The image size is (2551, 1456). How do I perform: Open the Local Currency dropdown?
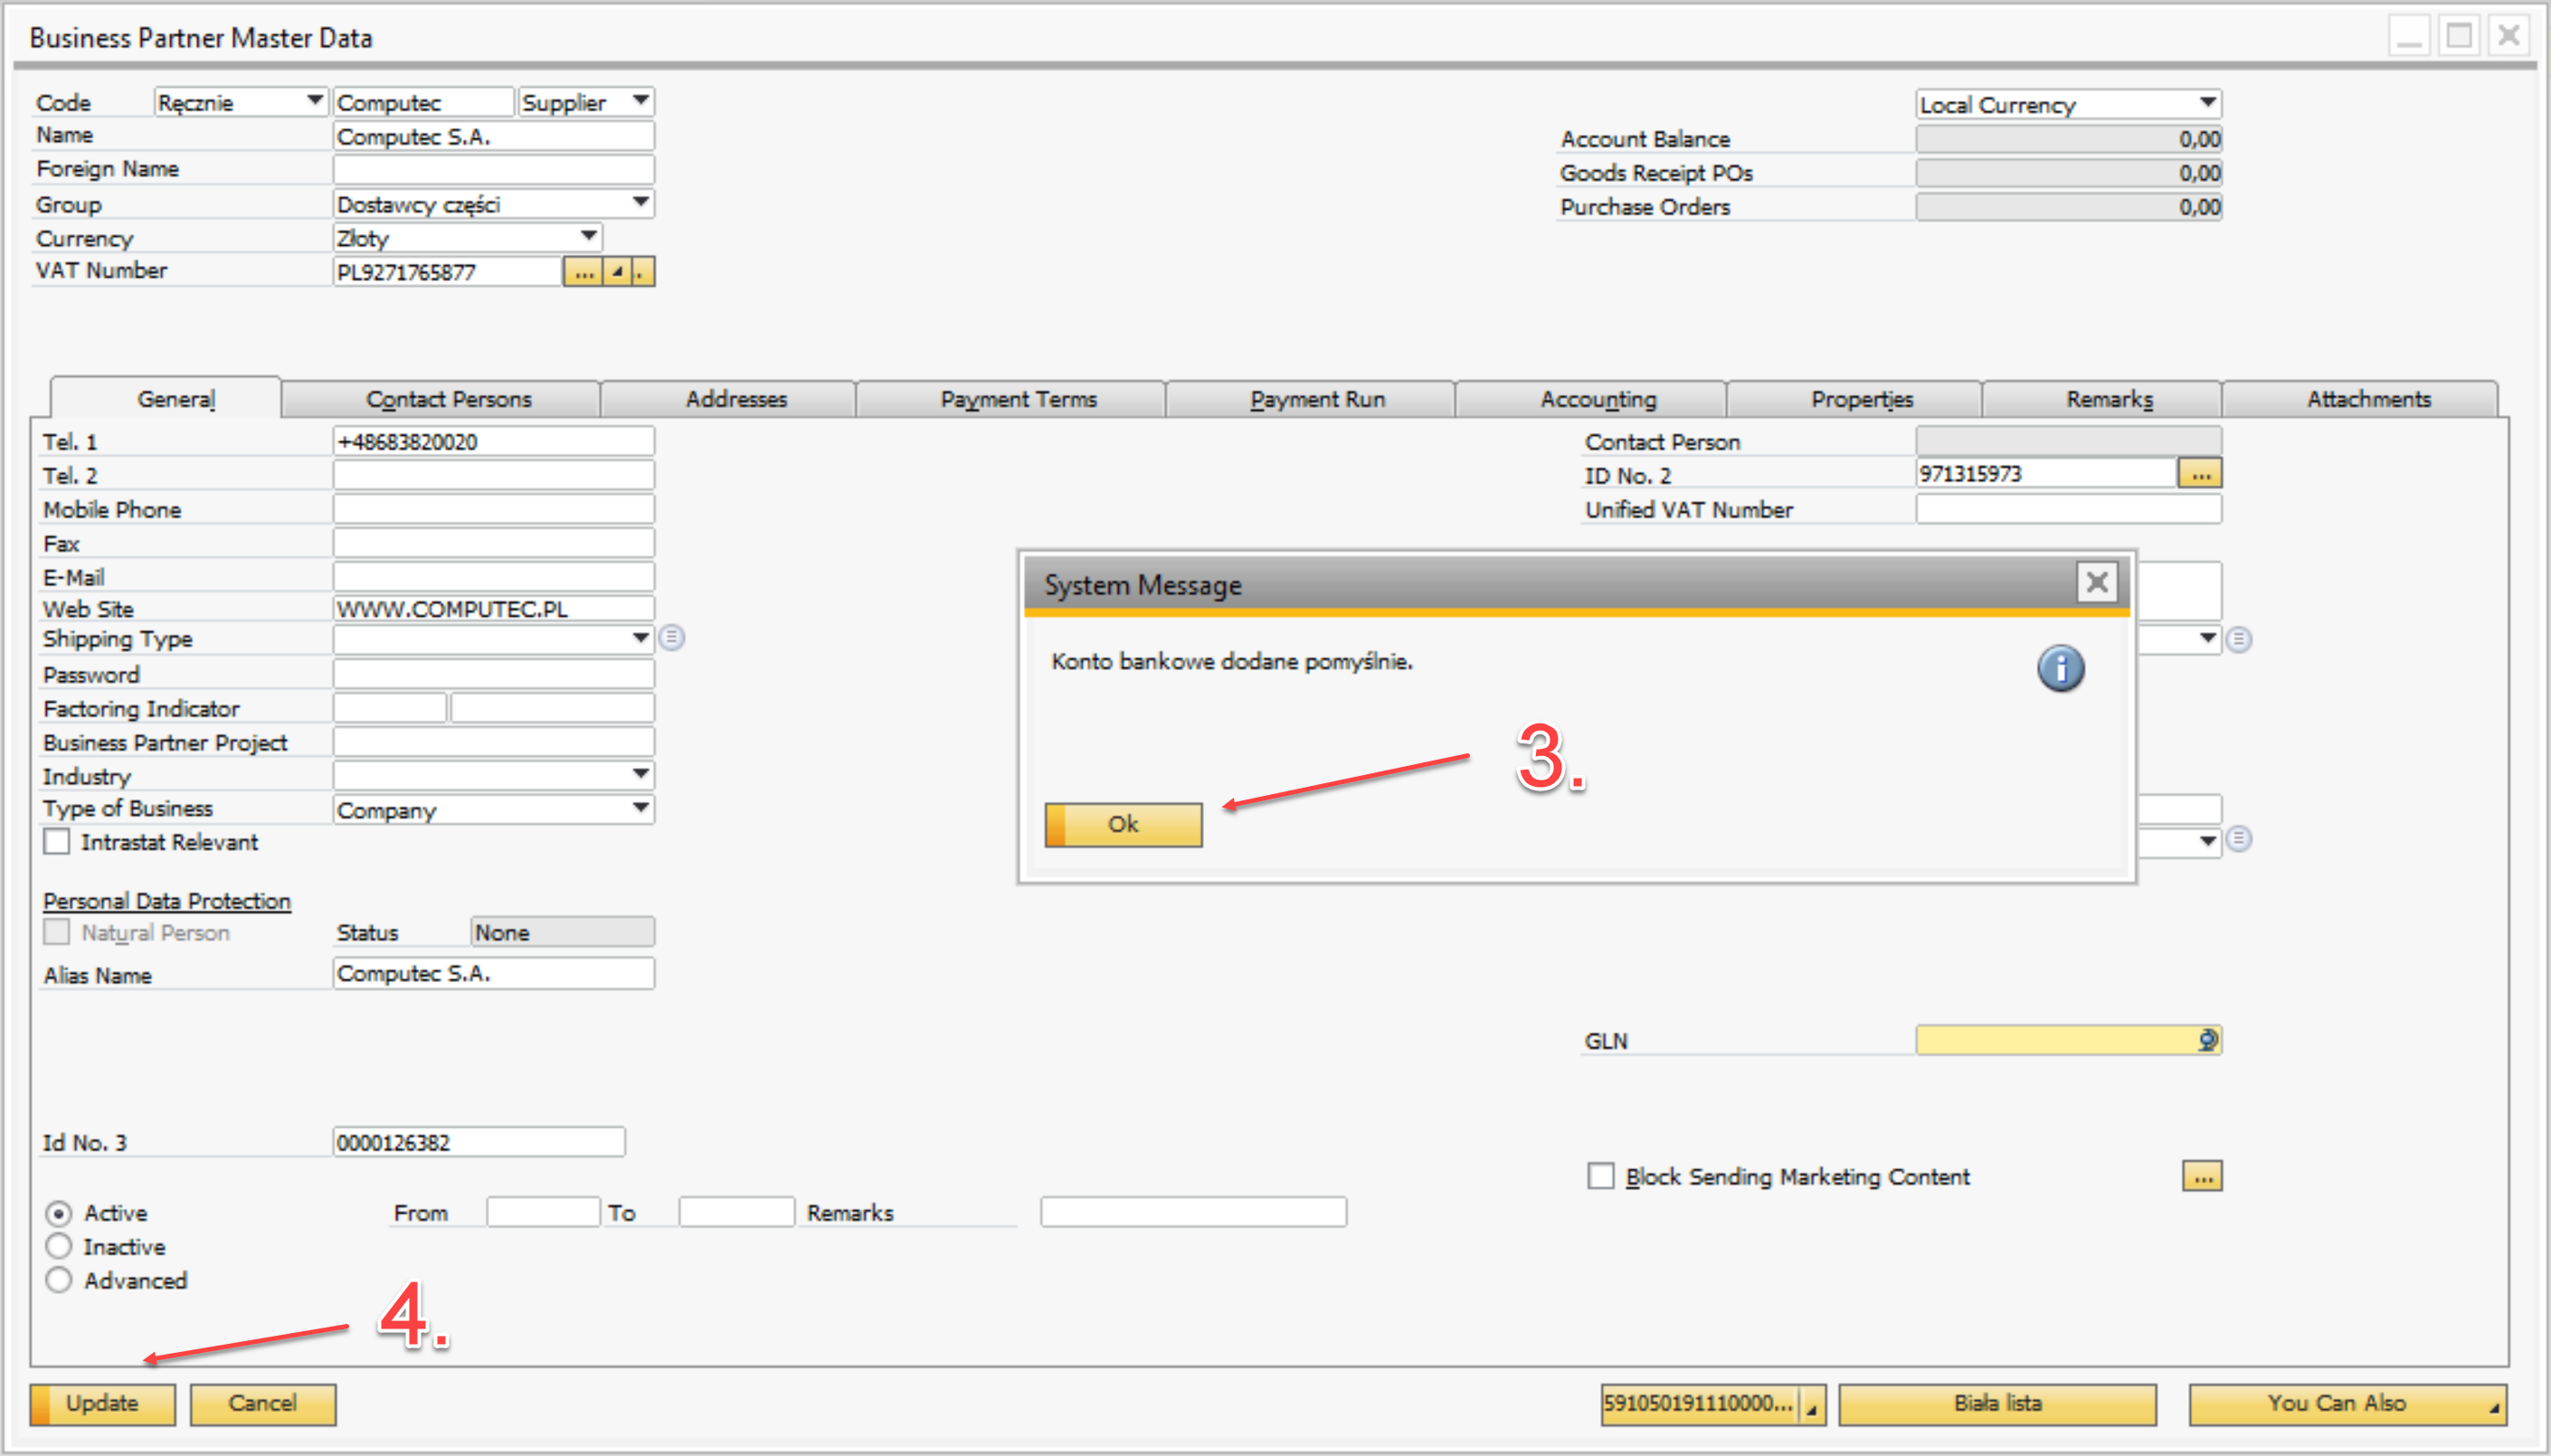(x=2207, y=103)
